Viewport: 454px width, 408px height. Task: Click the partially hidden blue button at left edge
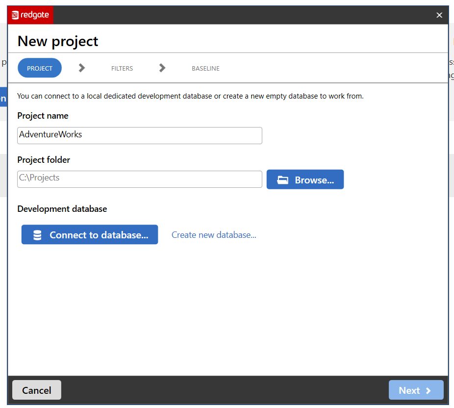coord(3,98)
